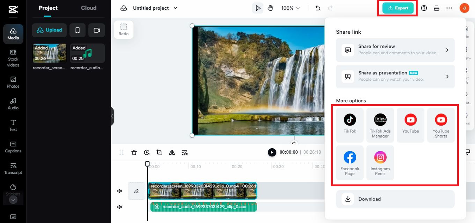Upload from phone icon button
This screenshot has height=223, width=475.
click(x=78, y=30)
